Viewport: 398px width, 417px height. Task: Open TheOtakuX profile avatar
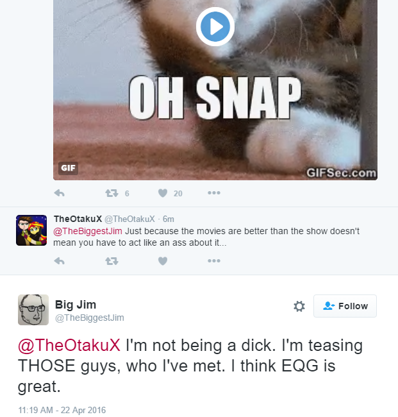coord(31,230)
